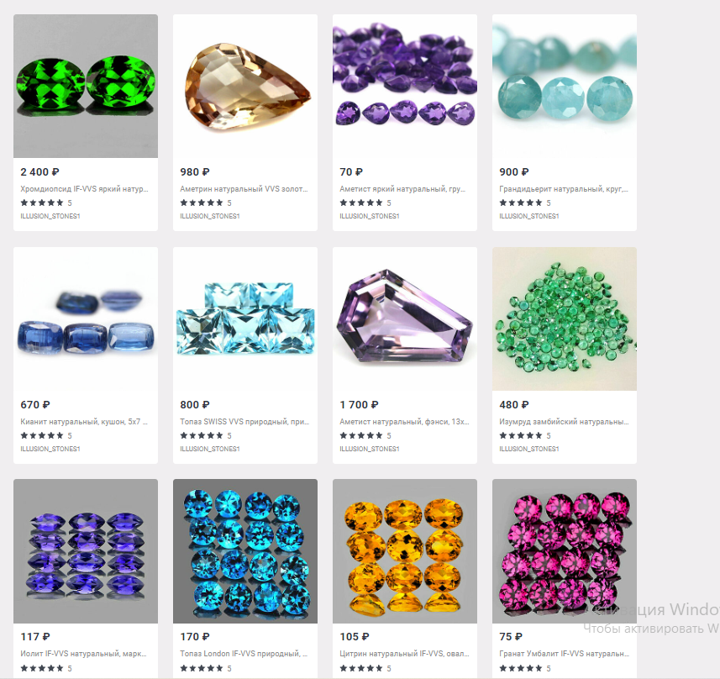This screenshot has width=720, height=679.
Task: Open the fancy-cut lilac amethyst image
Action: pos(405,318)
